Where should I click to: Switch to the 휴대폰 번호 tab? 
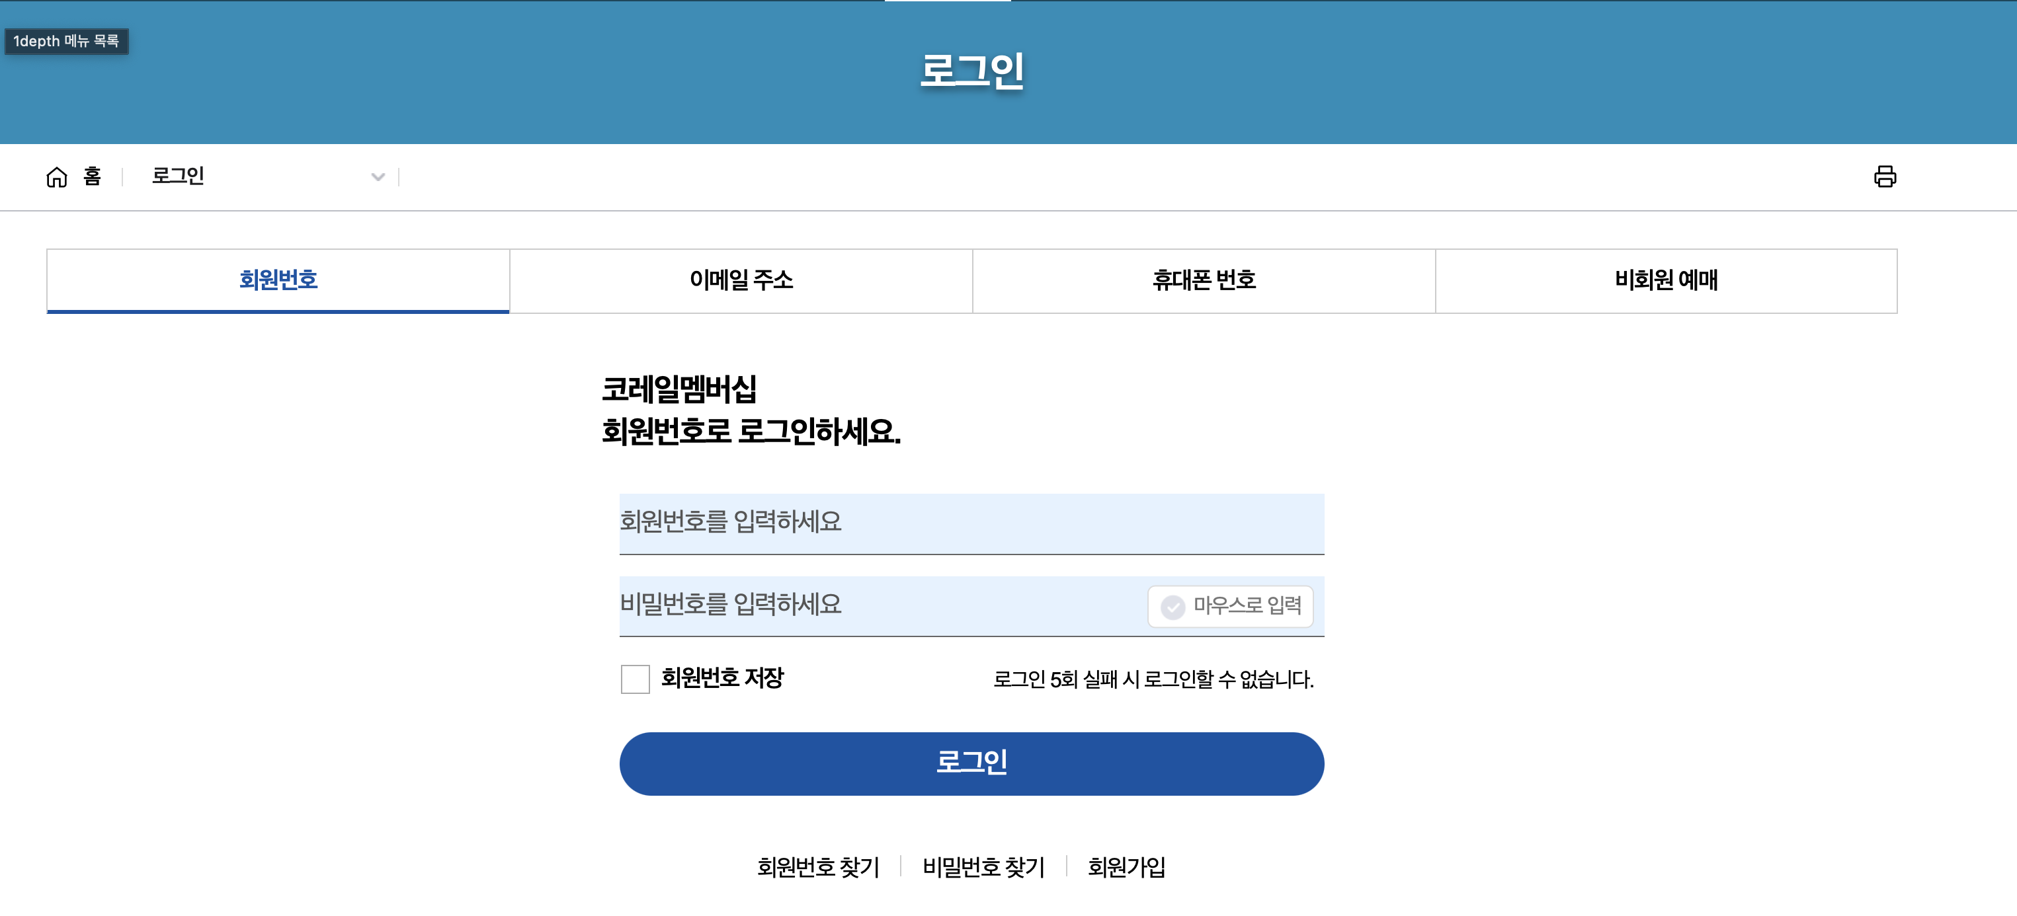1204,280
